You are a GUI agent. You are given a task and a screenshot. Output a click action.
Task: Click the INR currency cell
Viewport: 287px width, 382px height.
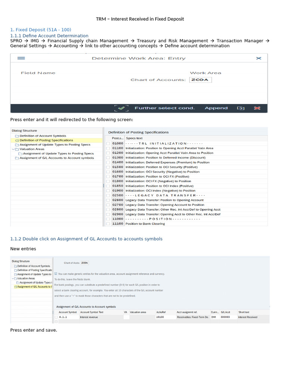pos(215,317)
